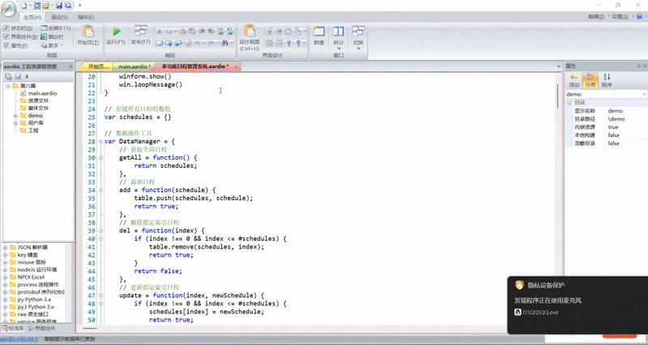
Task: Uncheck the 属性 (Properties) checkbox
Action: click(6, 45)
